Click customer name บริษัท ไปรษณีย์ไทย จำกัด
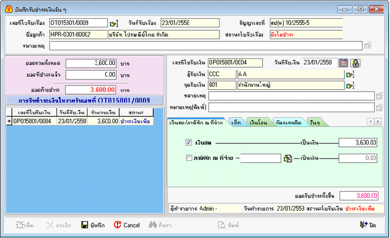This screenshot has width=390, height=238. (x=163, y=35)
